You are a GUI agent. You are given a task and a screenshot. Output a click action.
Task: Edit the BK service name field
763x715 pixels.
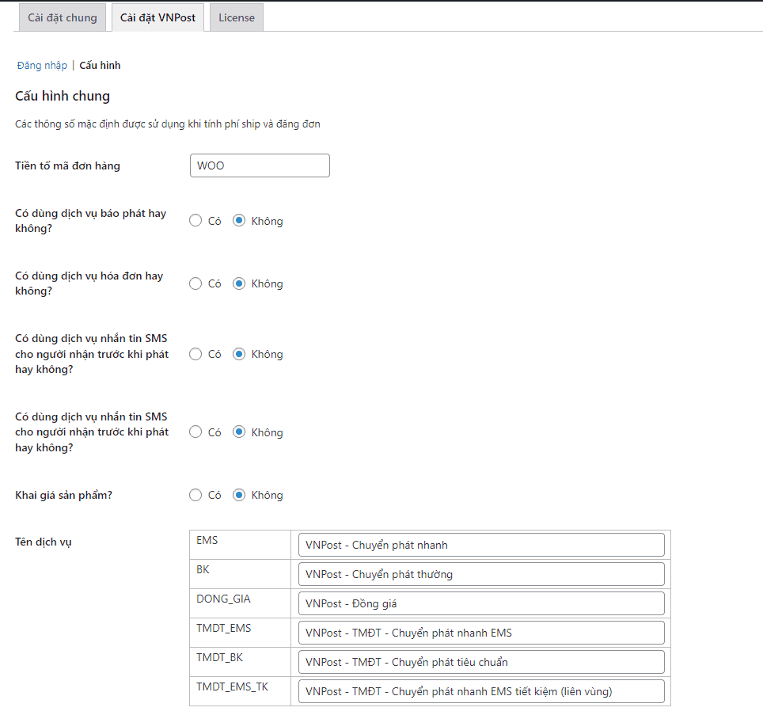pyautogui.click(x=481, y=574)
